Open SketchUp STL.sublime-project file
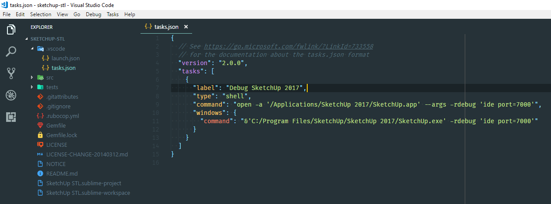The width and height of the screenshot is (551, 204). click(x=84, y=183)
